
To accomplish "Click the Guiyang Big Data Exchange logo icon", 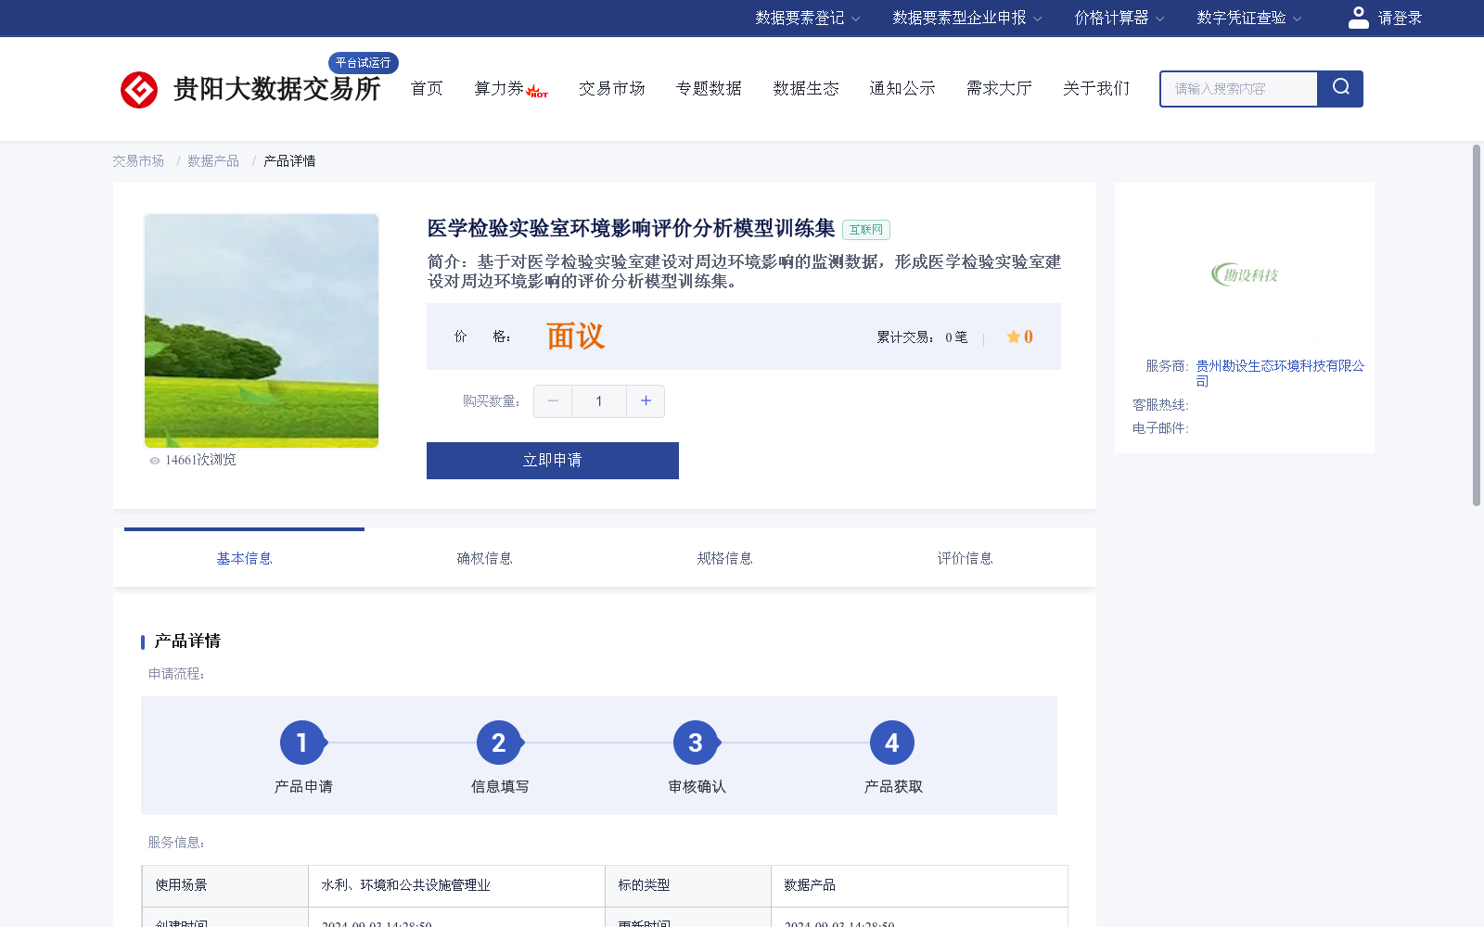I will pyautogui.click(x=139, y=90).
